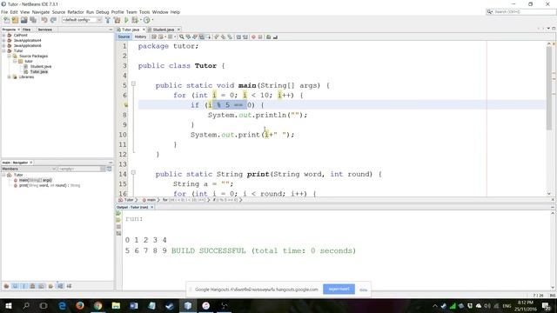This screenshot has height=313, width=557.
Task: Close the Student.java editor tab
Action: 178,30
